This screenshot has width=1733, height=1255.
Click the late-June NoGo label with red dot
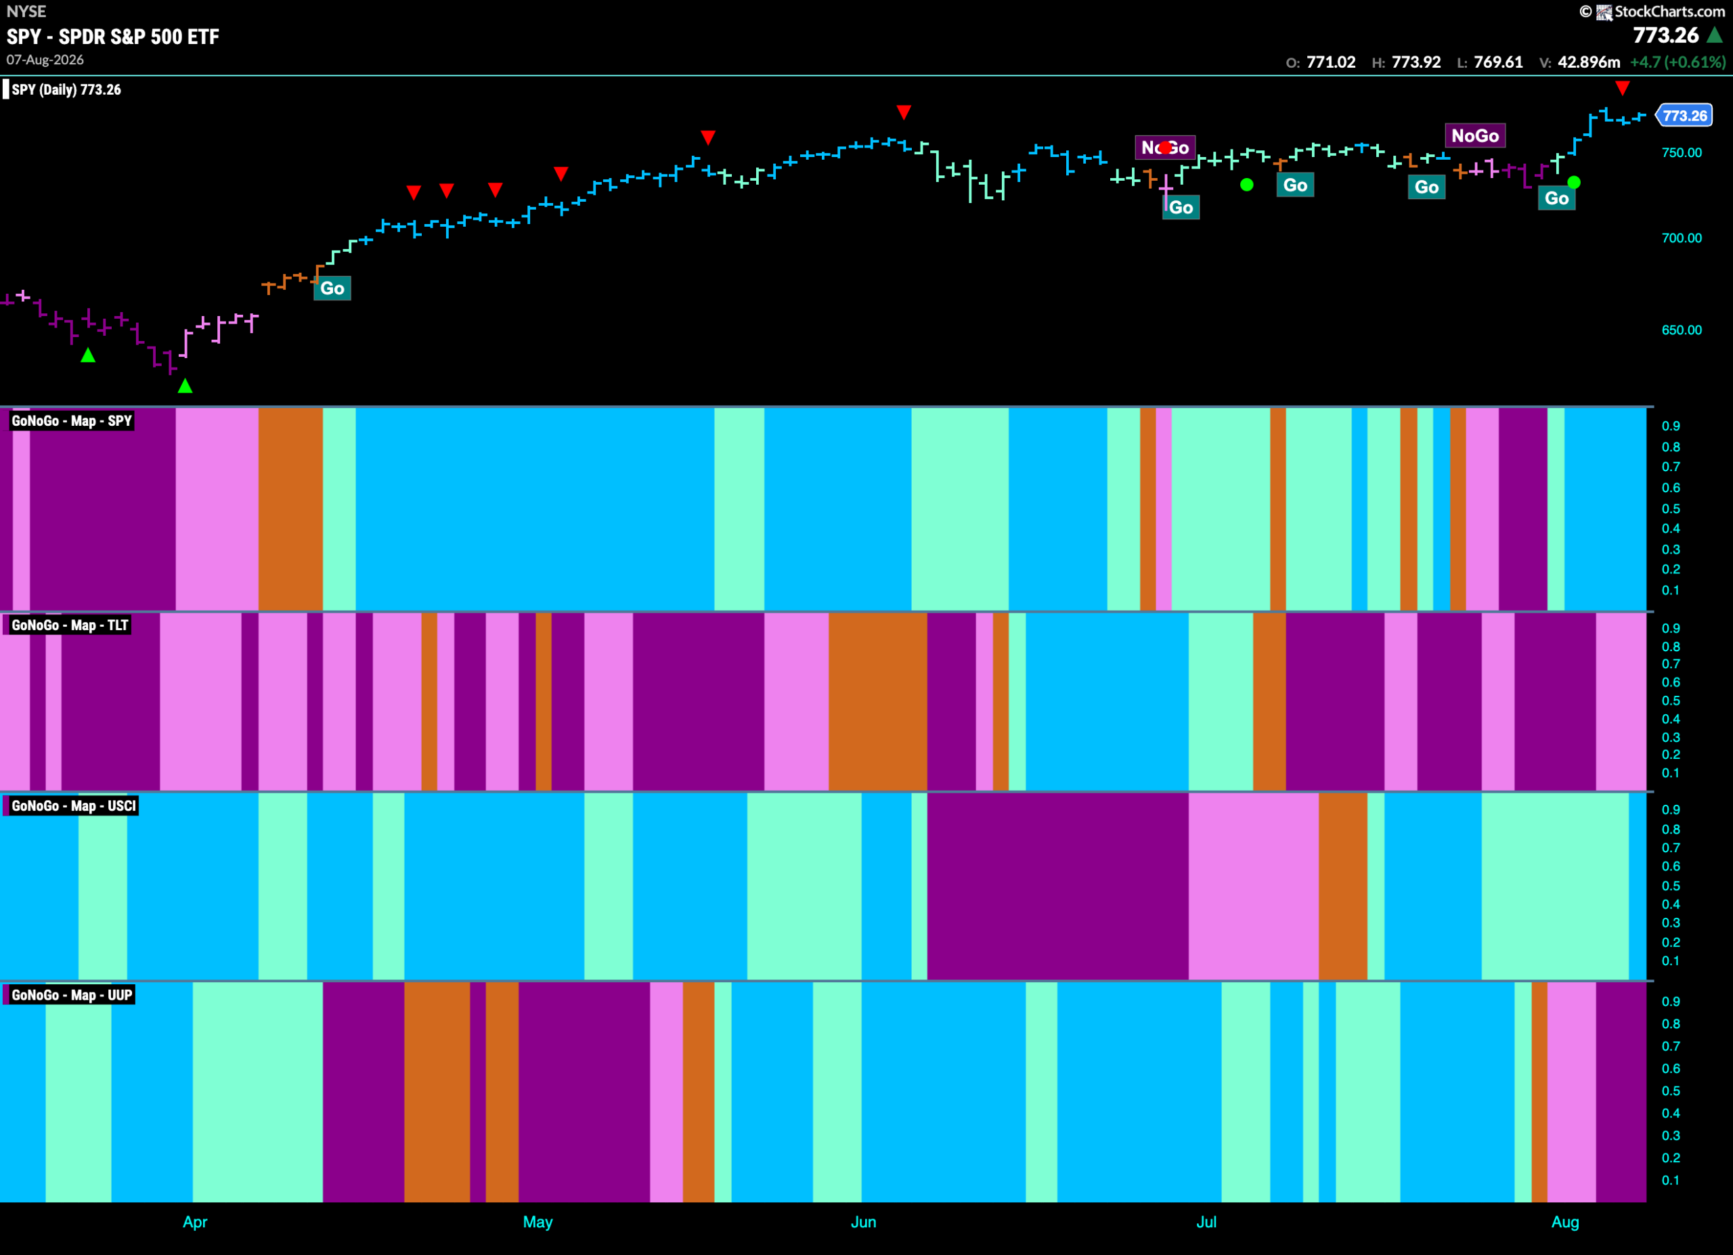pos(1165,148)
